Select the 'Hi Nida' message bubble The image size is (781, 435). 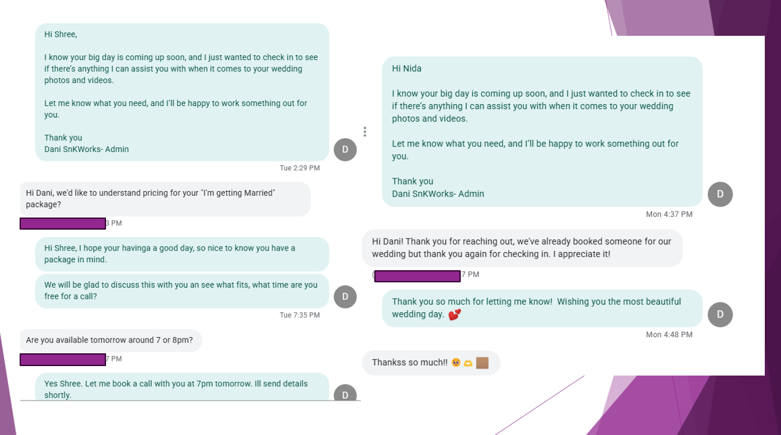click(542, 131)
